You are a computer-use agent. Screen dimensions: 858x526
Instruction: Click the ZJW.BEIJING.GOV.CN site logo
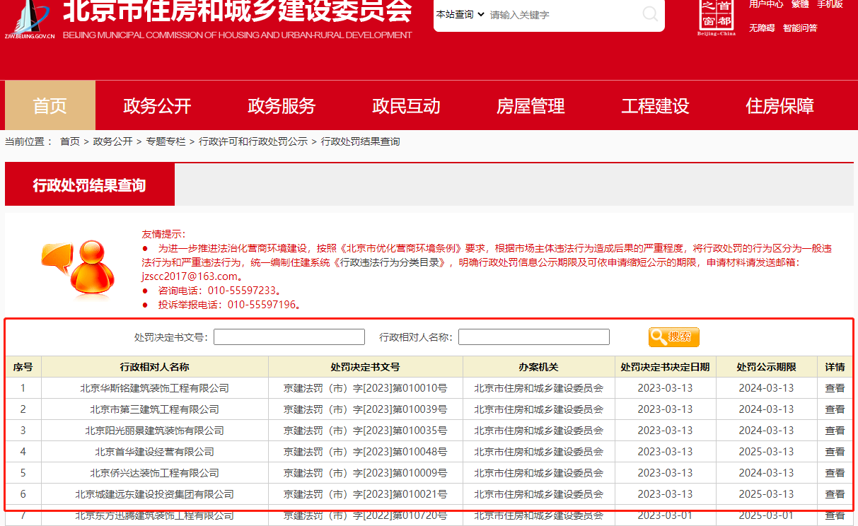pyautogui.click(x=30, y=19)
